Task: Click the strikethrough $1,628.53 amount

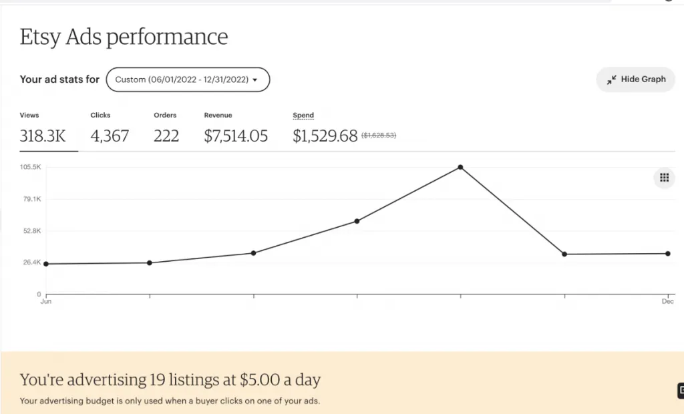Action: tap(379, 136)
